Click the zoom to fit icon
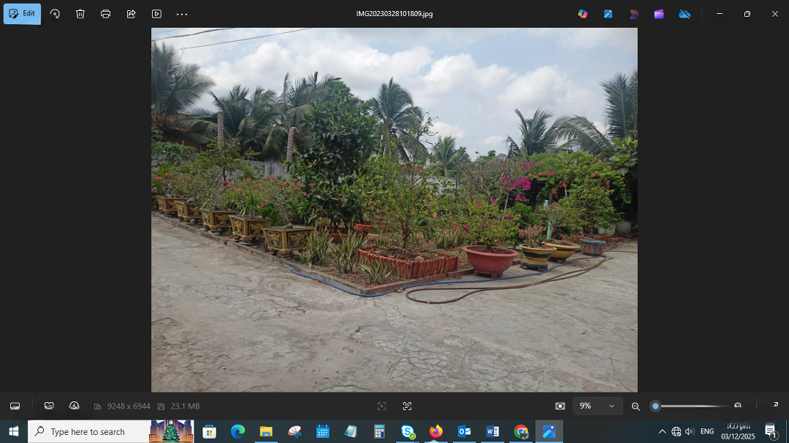The image size is (789, 443). [560, 406]
